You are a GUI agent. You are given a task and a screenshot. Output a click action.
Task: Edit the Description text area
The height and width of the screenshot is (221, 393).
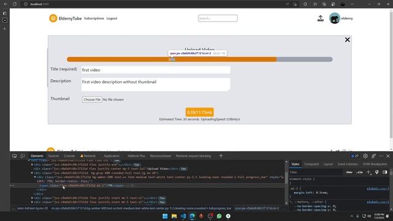[155, 85]
